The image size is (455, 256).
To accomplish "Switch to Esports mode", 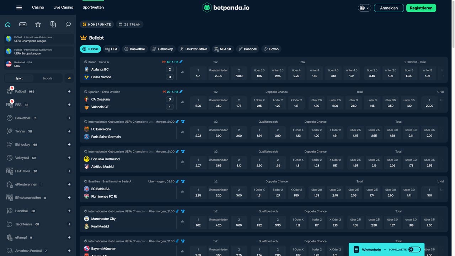I will click(x=47, y=78).
